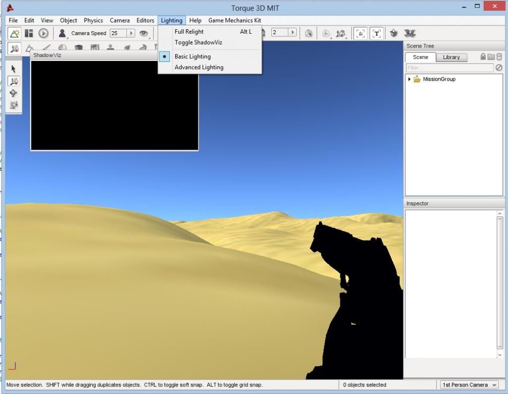Lock the scene tree selection
This screenshot has width=508, height=394.
coord(483,57)
